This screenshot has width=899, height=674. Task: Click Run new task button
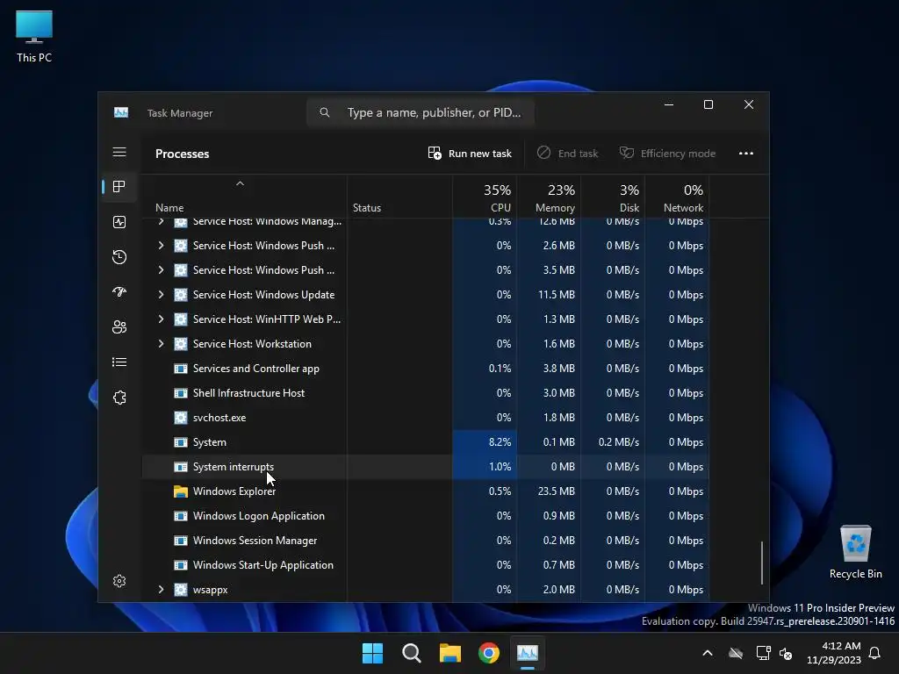coord(470,153)
